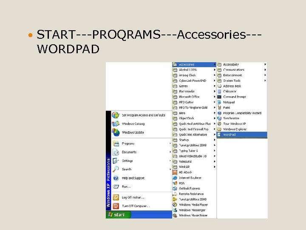Click the MSN butterfly icon
The height and width of the screenshot is (230, 306).
[x=175, y=183]
